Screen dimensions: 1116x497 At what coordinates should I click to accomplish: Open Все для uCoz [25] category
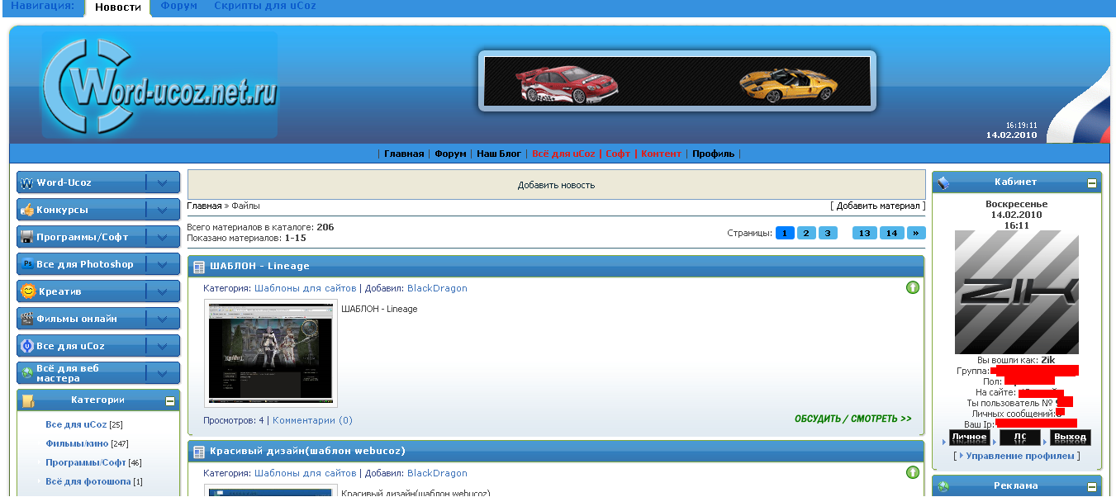tap(76, 424)
